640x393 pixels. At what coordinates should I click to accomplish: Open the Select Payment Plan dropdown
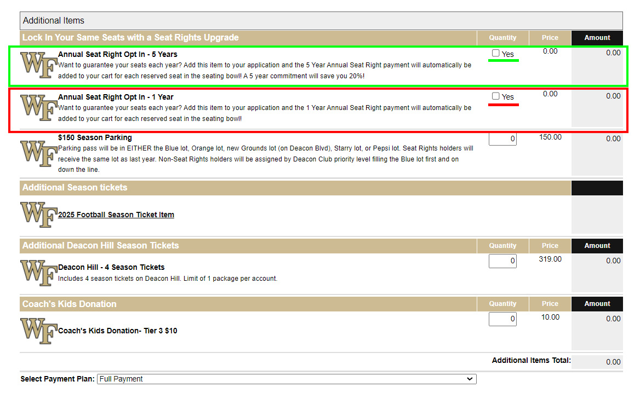pos(286,379)
